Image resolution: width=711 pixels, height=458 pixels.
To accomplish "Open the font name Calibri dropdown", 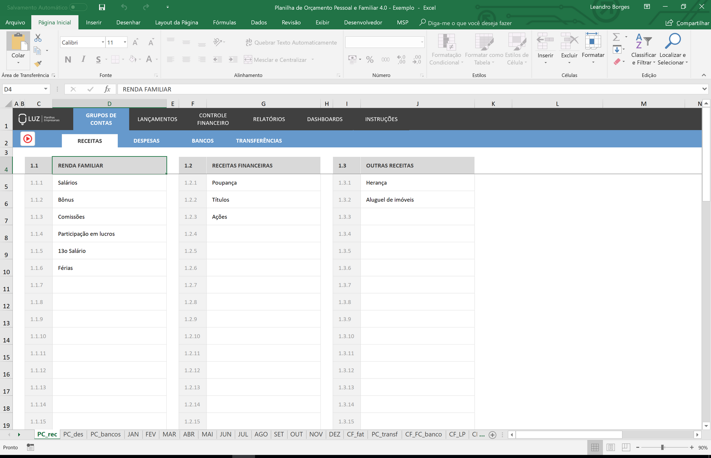I will click(x=103, y=42).
